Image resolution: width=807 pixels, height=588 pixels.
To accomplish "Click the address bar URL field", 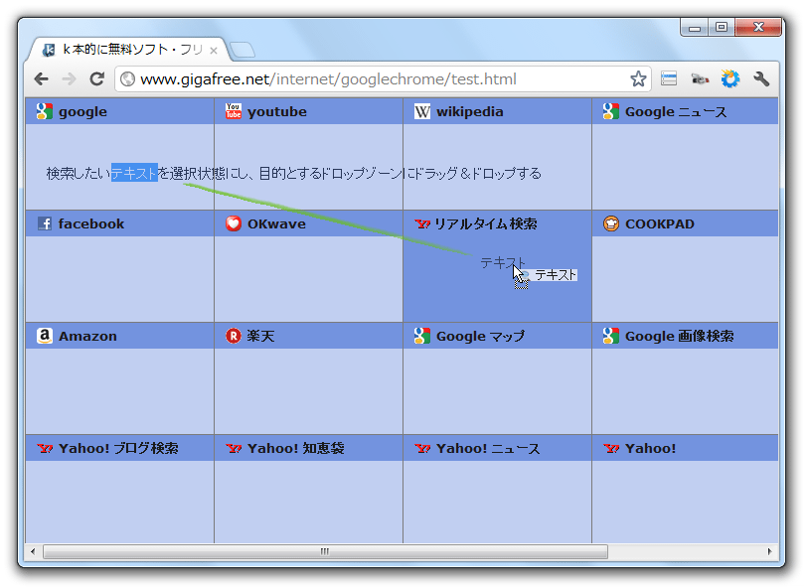I will point(381,79).
